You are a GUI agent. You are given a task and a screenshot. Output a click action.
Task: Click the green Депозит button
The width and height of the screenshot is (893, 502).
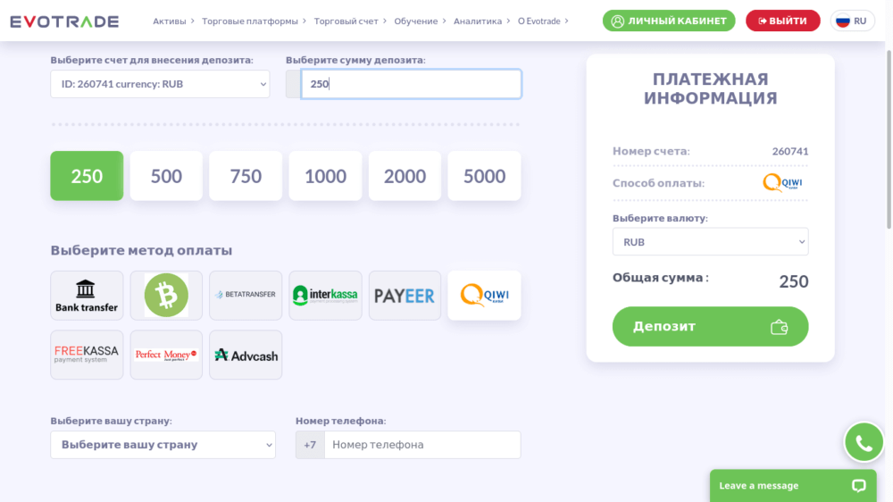click(710, 326)
